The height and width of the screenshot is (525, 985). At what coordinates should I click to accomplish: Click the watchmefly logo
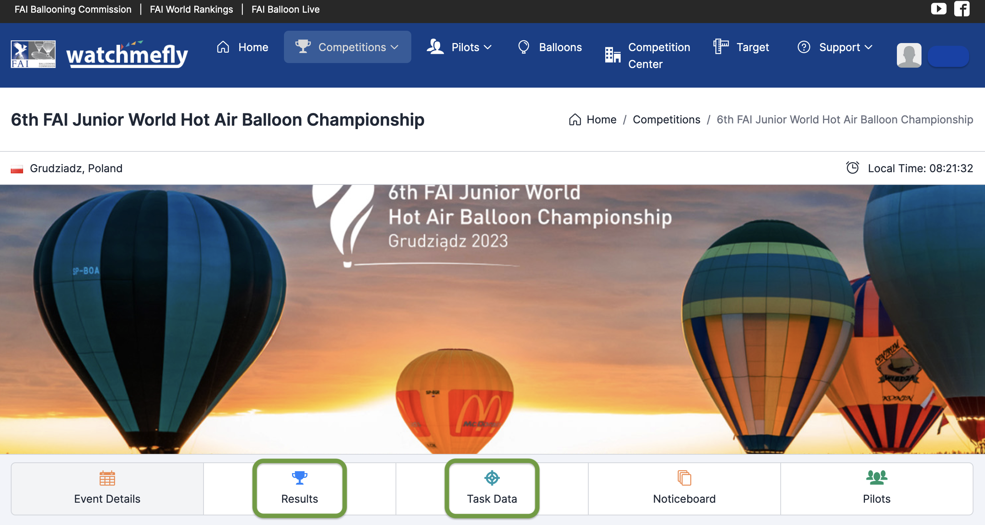127,54
